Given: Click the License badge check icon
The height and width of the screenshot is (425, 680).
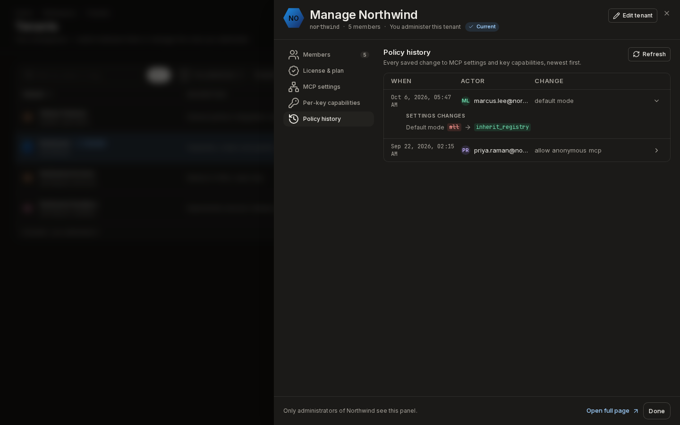Looking at the screenshot, I should (x=294, y=71).
